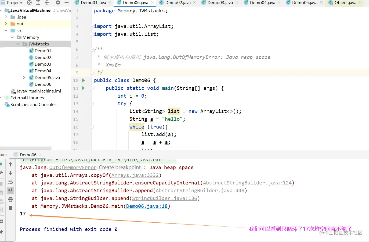Click the "hello" string on line 15
The width and height of the screenshot is (369, 242).
[172, 119]
